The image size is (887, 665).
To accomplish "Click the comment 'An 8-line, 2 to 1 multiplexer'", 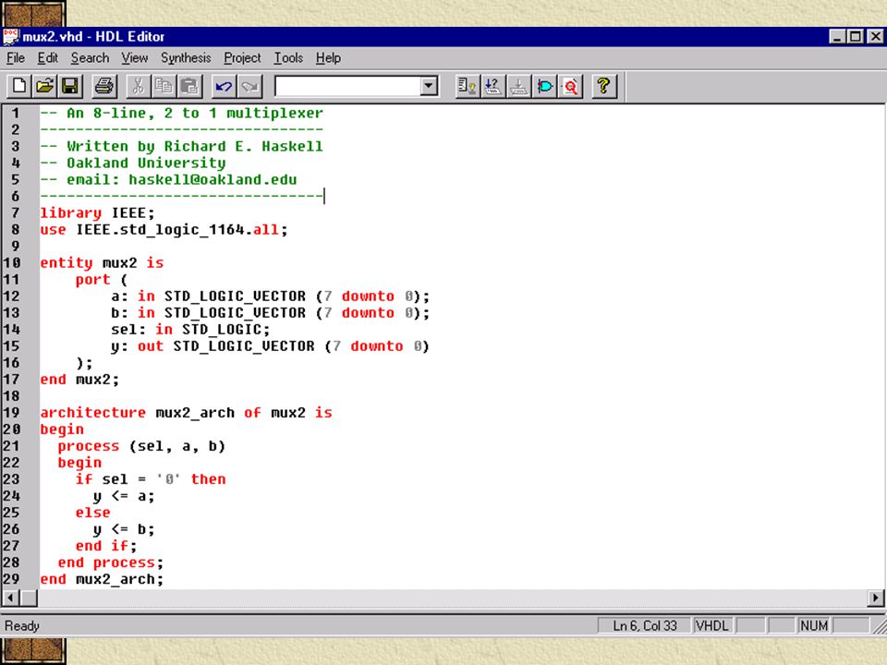I will pyautogui.click(x=195, y=113).
